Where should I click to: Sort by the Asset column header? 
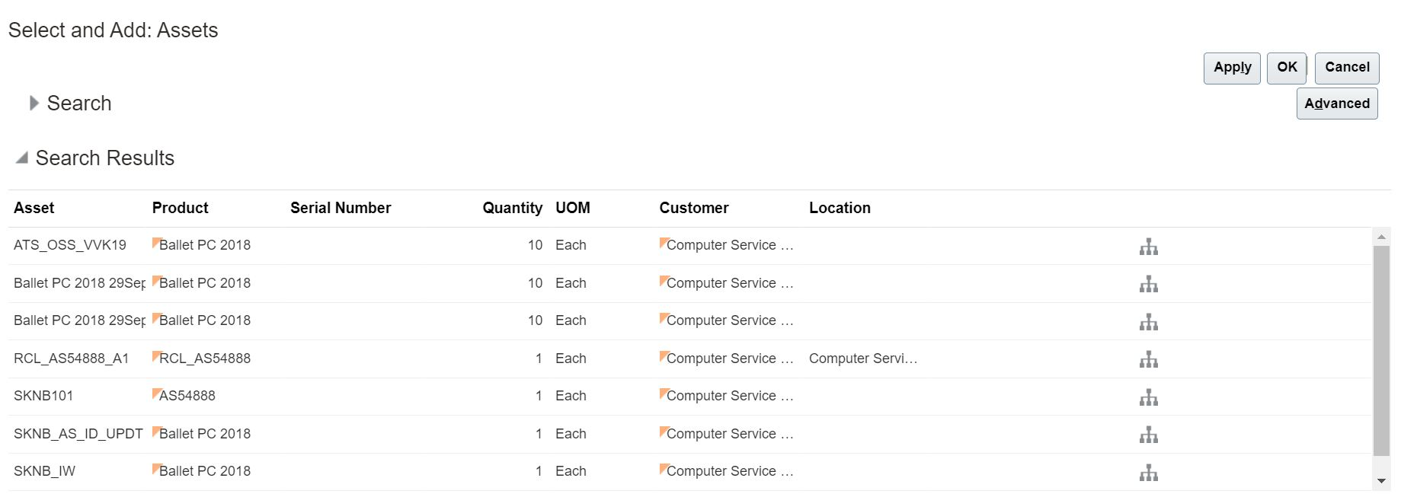[34, 208]
